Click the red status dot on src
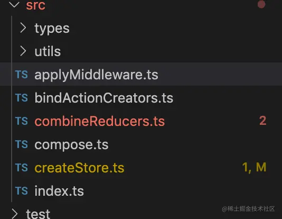The width and height of the screenshot is (282, 219). [261, 4]
